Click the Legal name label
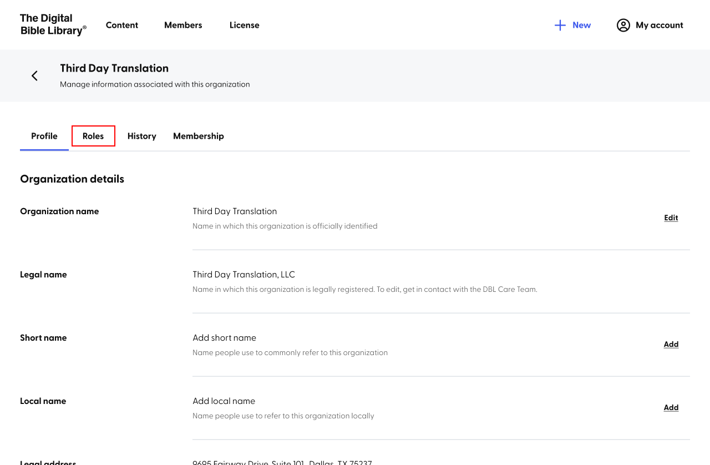This screenshot has height=465, width=710. (43, 275)
